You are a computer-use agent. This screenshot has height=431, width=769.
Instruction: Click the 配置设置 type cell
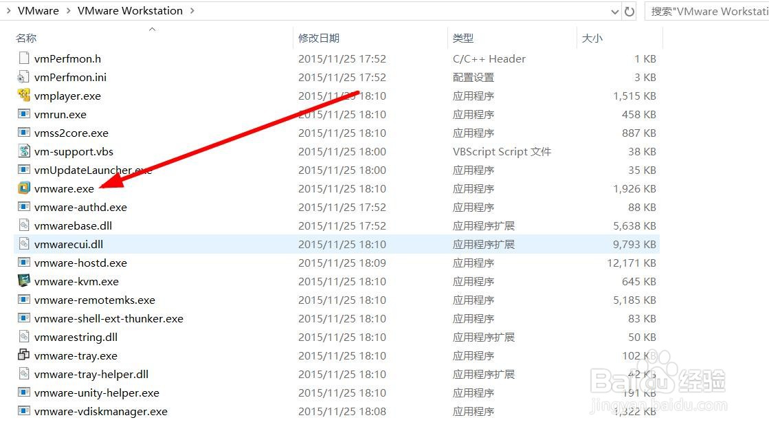point(473,78)
